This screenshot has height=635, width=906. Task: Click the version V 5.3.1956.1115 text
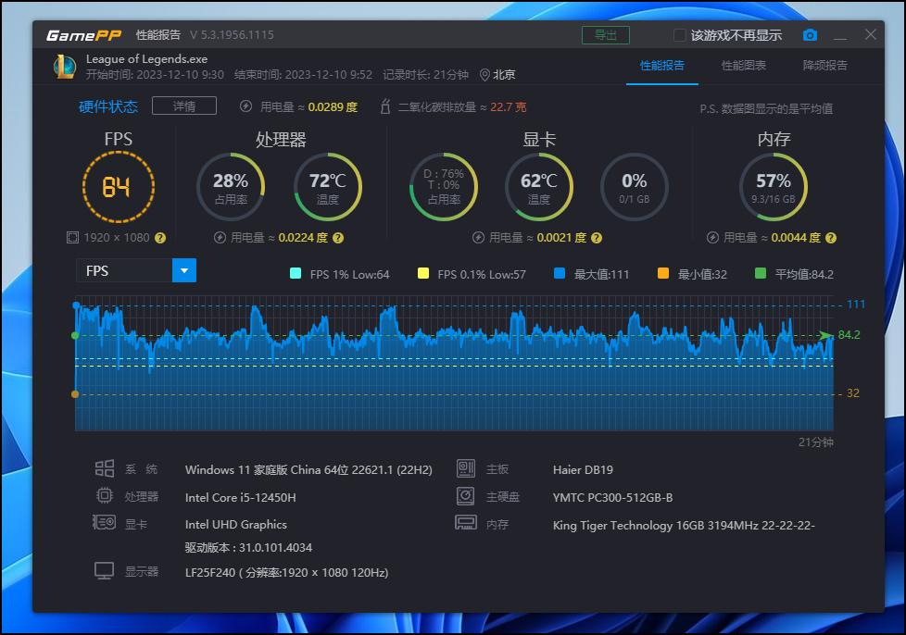click(232, 35)
